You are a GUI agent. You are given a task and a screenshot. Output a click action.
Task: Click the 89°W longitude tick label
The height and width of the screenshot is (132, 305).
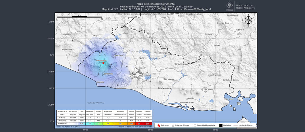[x=150, y=130]
